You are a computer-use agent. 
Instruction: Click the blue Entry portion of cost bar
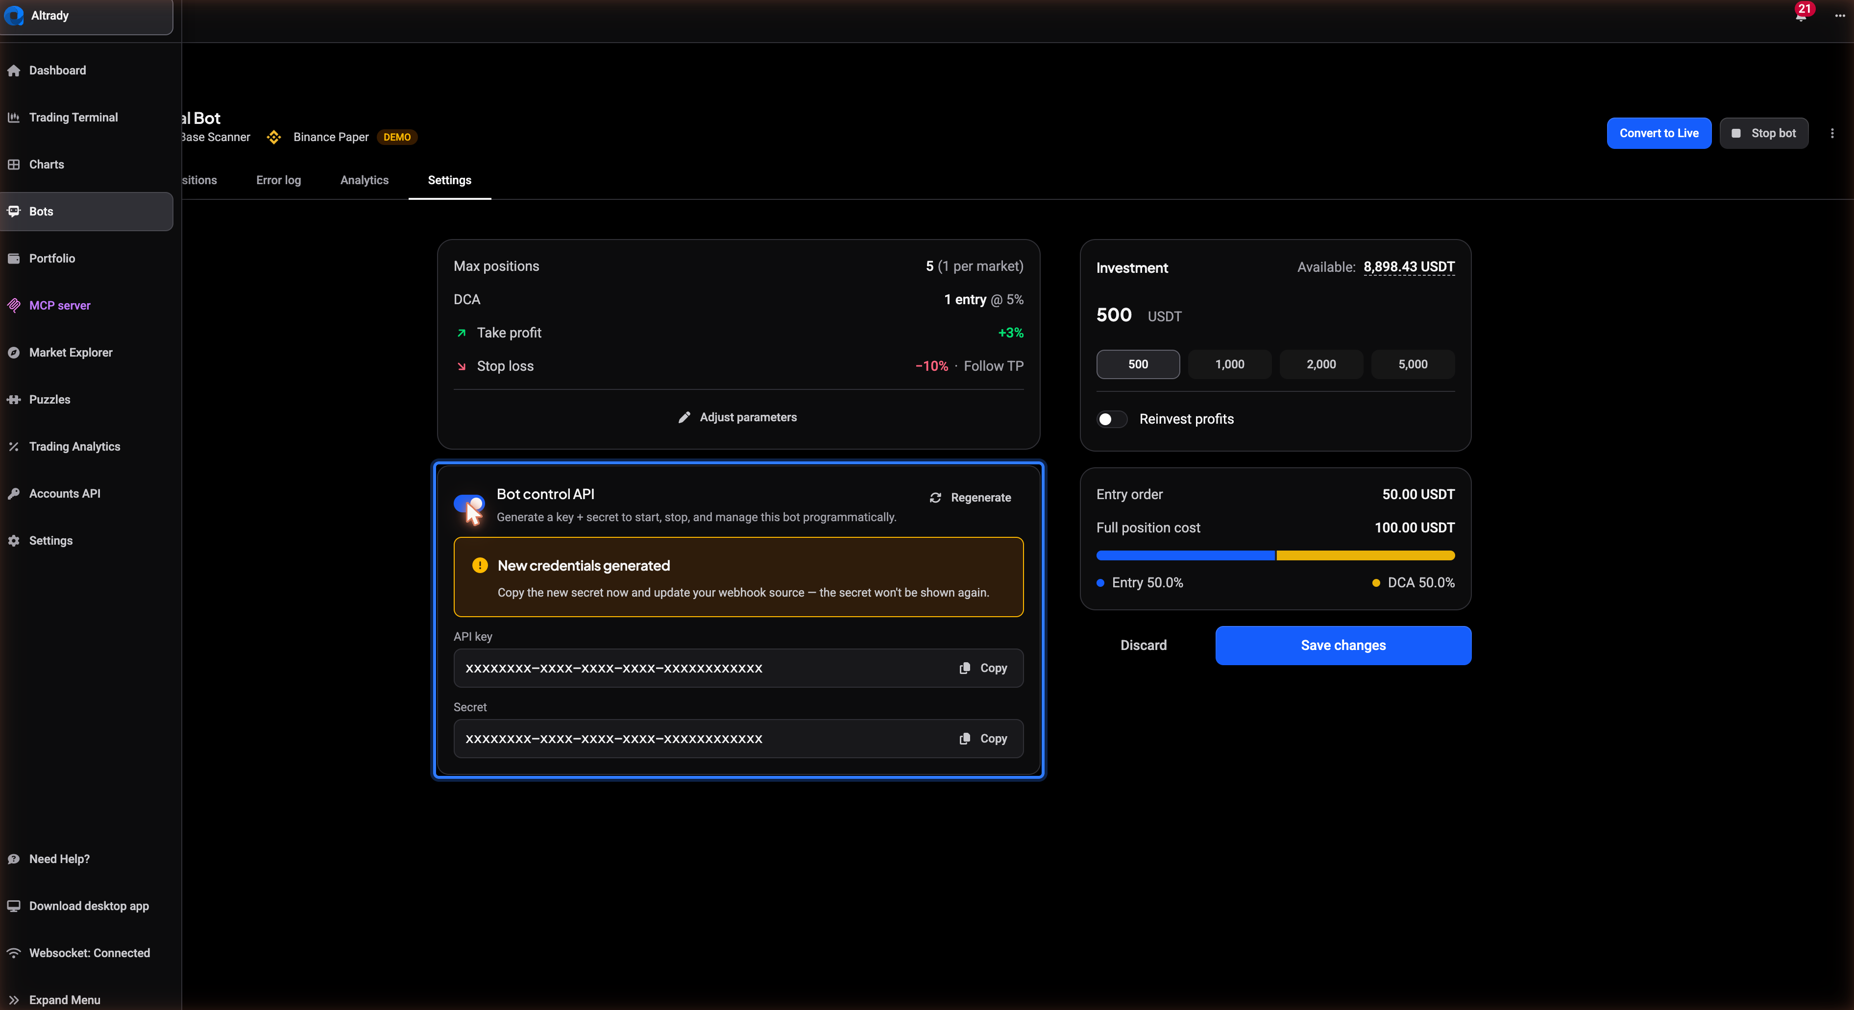(x=1185, y=555)
